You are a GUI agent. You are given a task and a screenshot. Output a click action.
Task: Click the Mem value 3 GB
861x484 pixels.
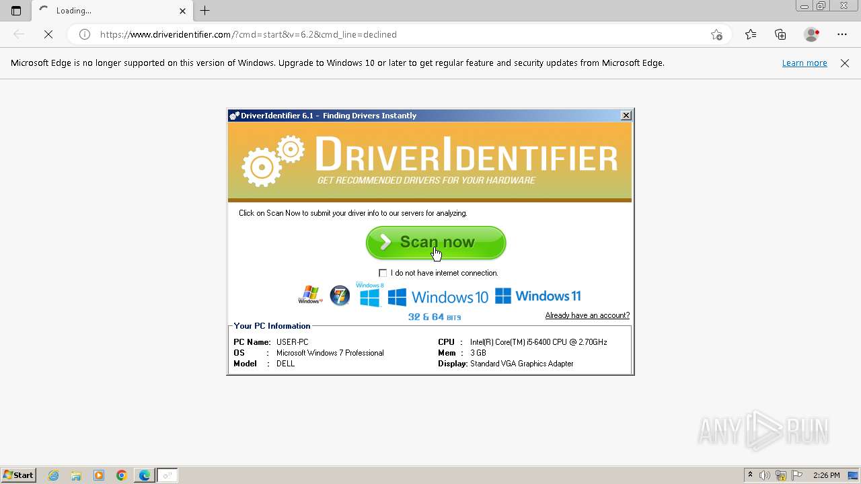pyautogui.click(x=478, y=353)
